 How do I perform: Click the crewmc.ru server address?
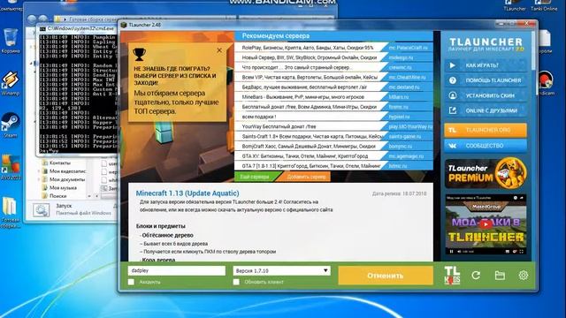(x=400, y=67)
